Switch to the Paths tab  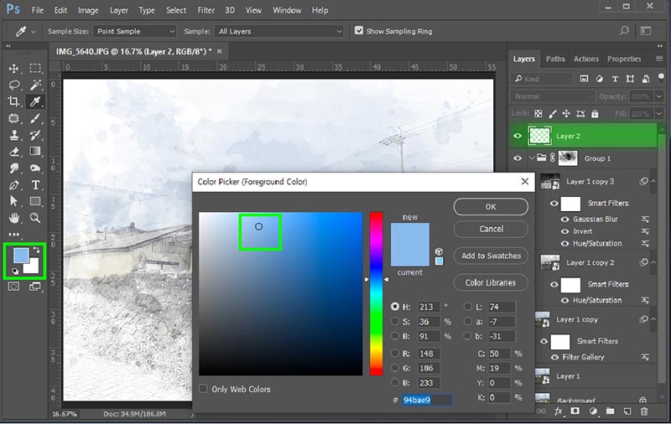point(555,59)
